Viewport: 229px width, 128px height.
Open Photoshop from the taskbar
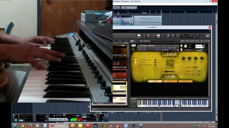(x=133, y=126)
